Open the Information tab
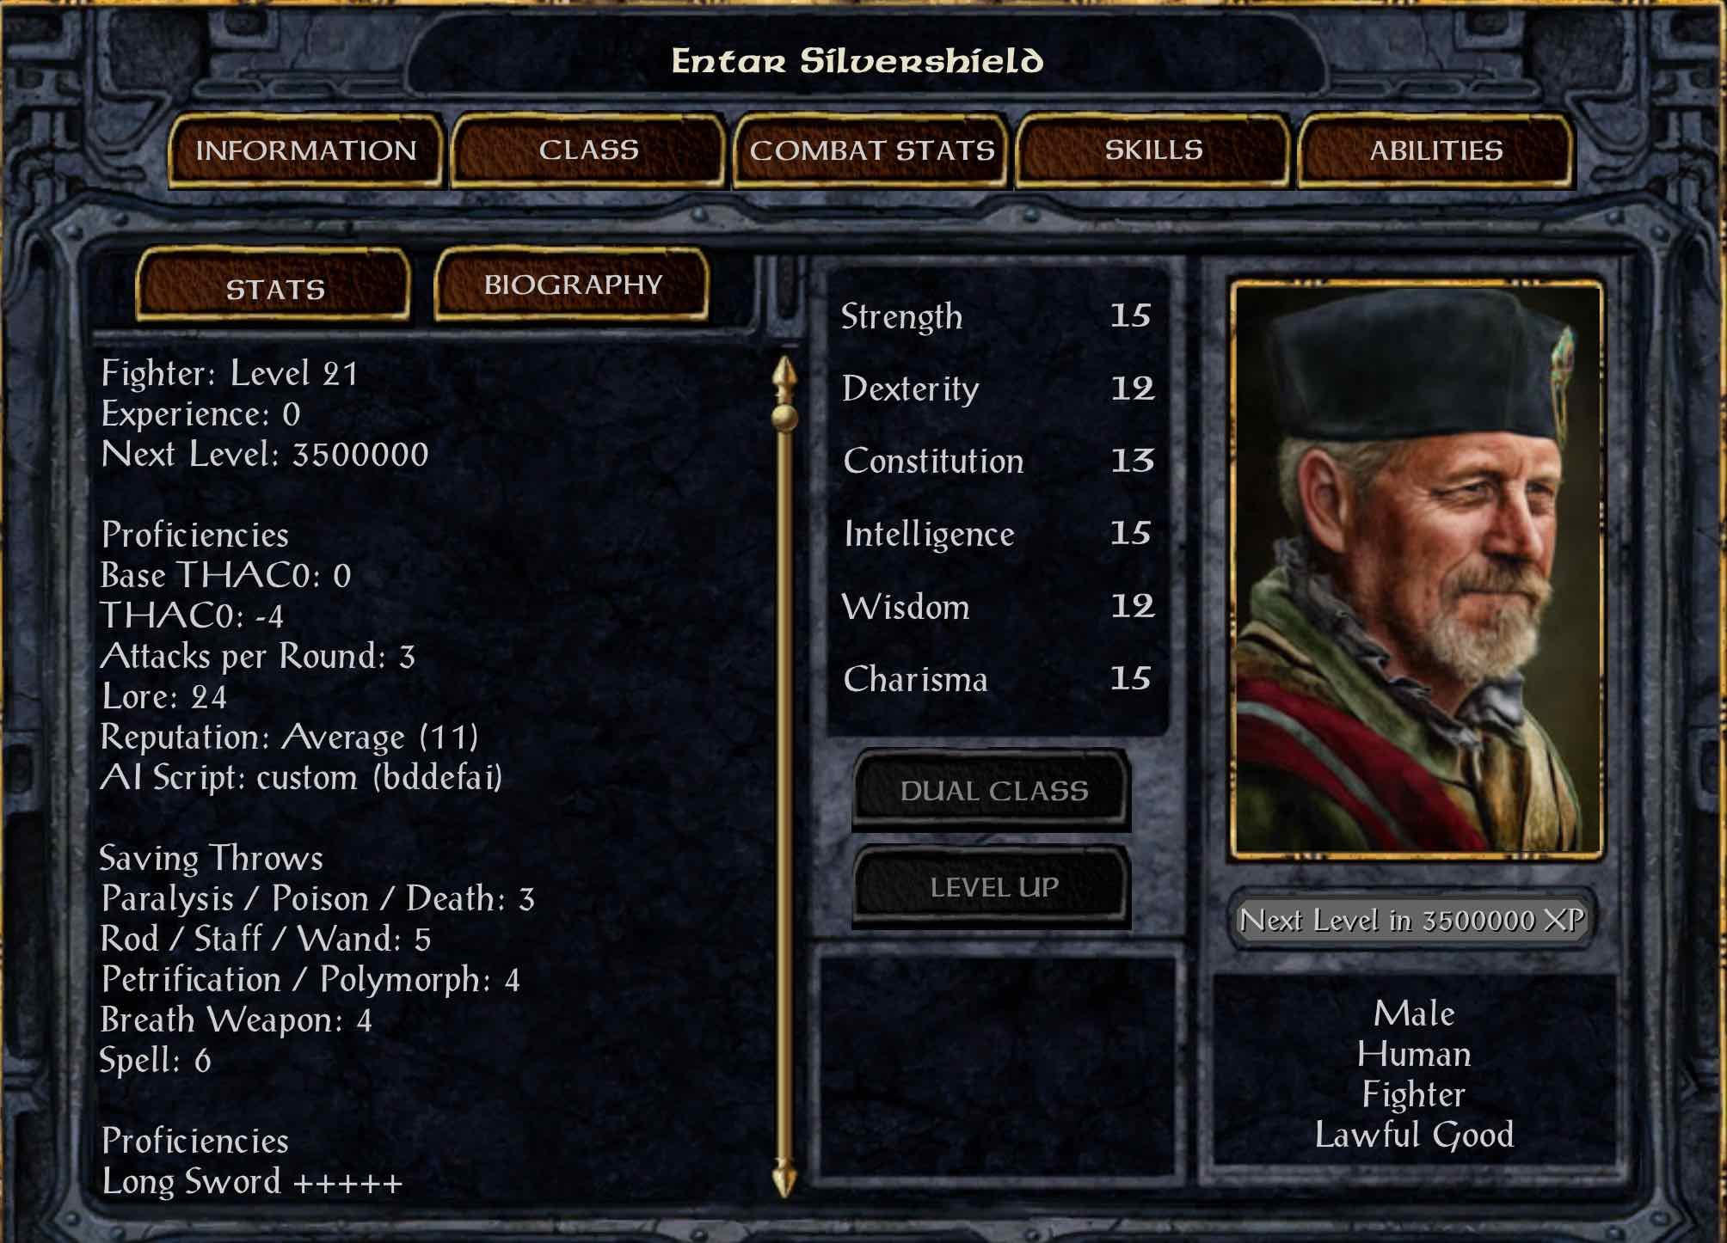 [305, 150]
